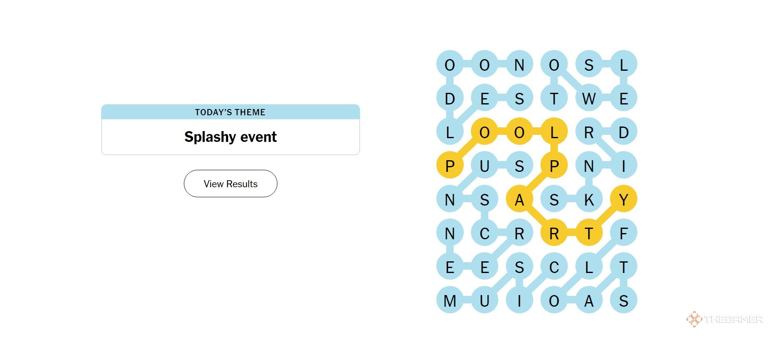Click the yellow letter R tile

[554, 233]
